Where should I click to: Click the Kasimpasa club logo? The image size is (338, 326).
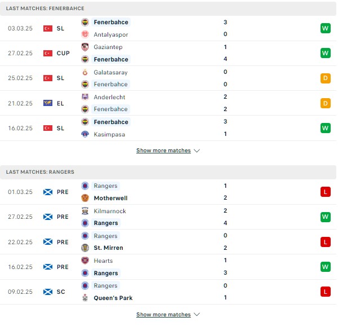point(85,134)
